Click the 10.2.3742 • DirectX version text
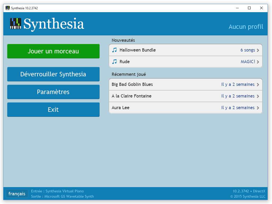272x204 pixels. click(x=249, y=191)
